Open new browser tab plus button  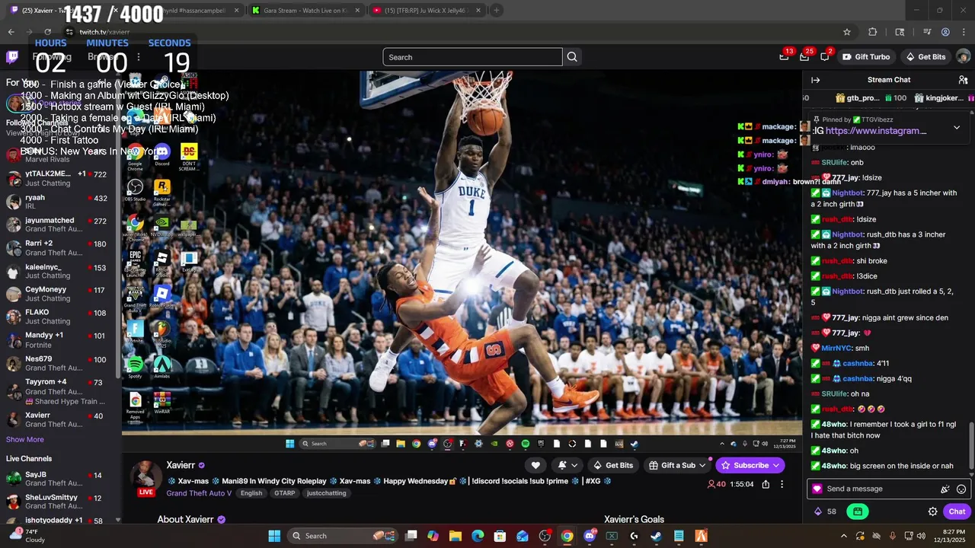[x=496, y=11]
